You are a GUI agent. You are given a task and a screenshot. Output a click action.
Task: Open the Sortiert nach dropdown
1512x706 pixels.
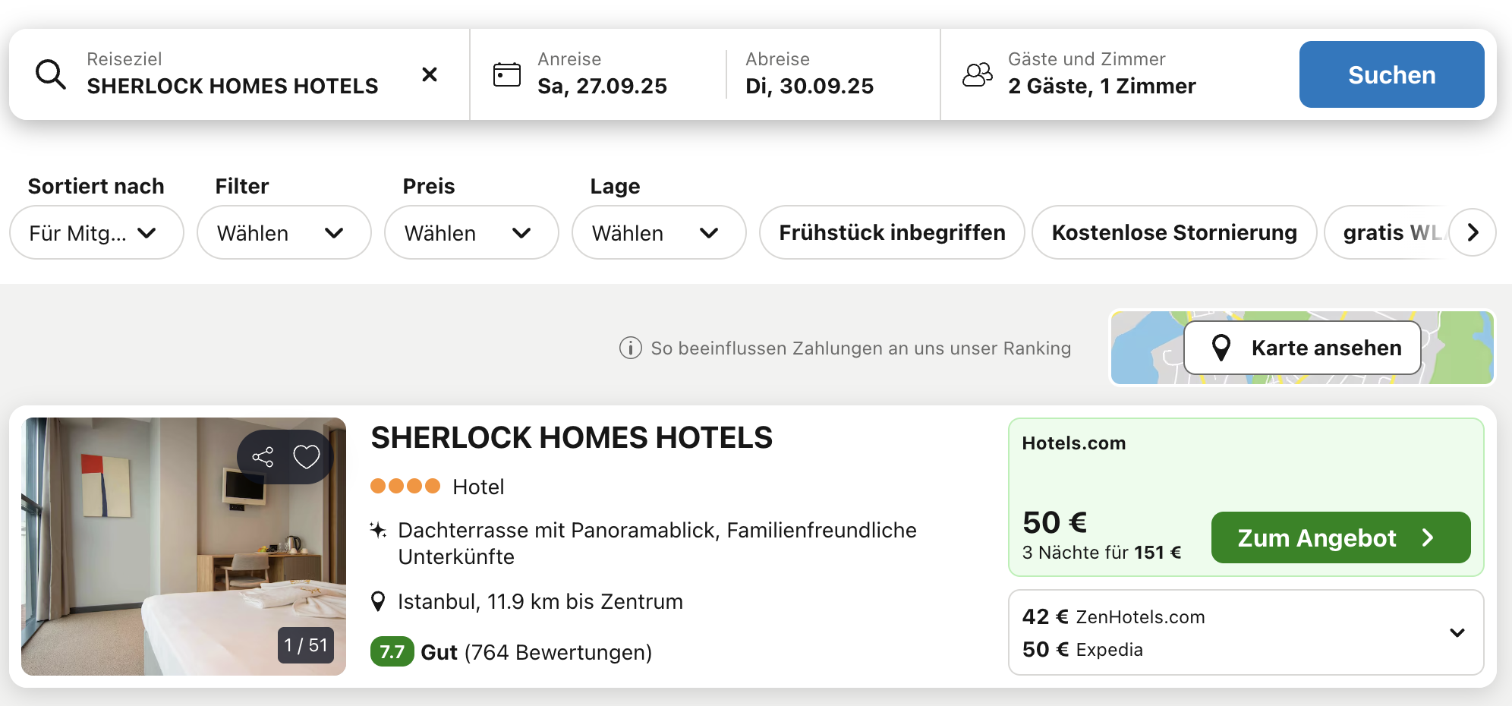point(96,232)
